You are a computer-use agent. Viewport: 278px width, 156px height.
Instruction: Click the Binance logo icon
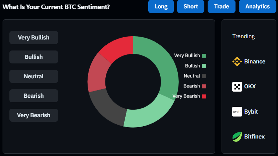pyautogui.click(x=237, y=61)
